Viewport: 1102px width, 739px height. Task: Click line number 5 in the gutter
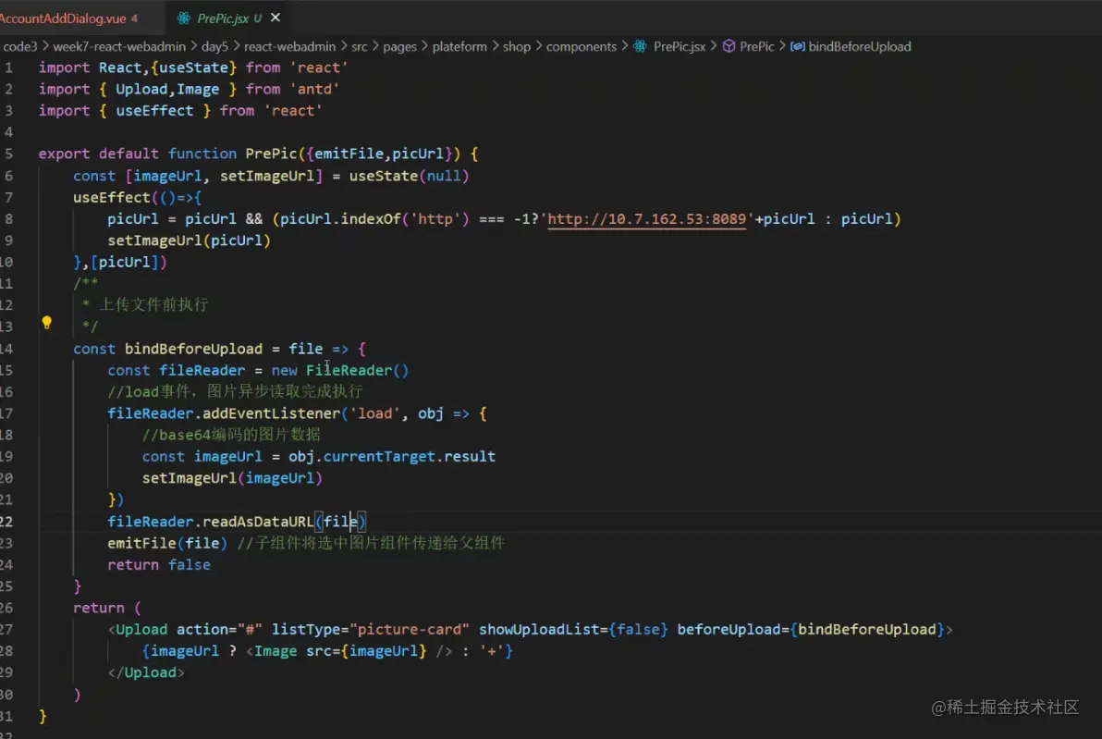[x=8, y=154]
